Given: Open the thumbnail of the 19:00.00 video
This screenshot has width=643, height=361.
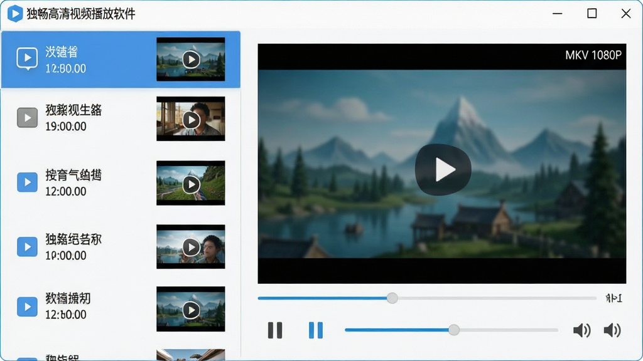Looking at the screenshot, I should tap(191, 118).
